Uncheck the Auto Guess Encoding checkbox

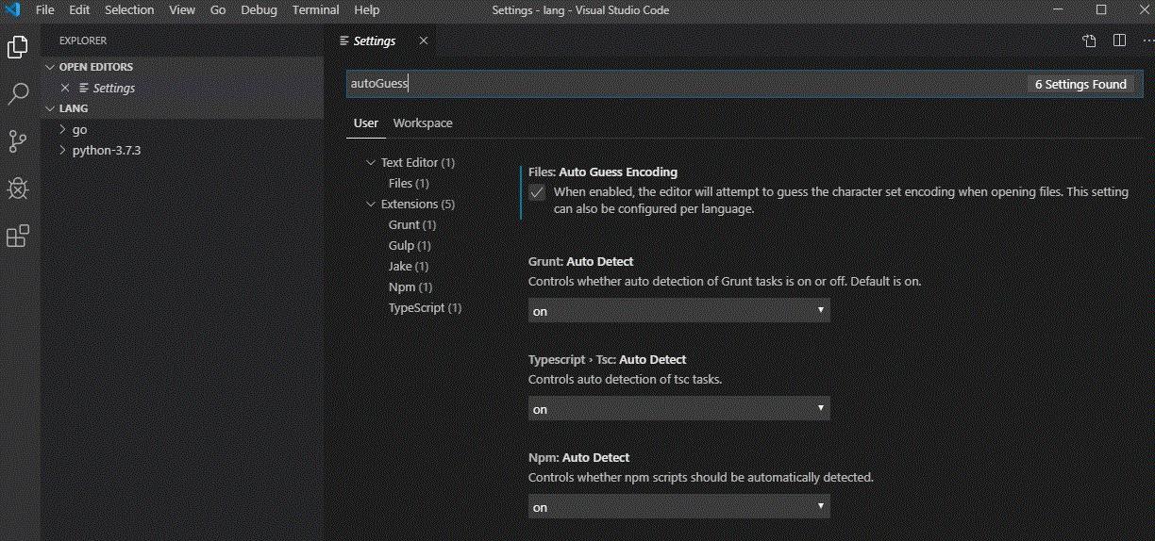pos(537,192)
